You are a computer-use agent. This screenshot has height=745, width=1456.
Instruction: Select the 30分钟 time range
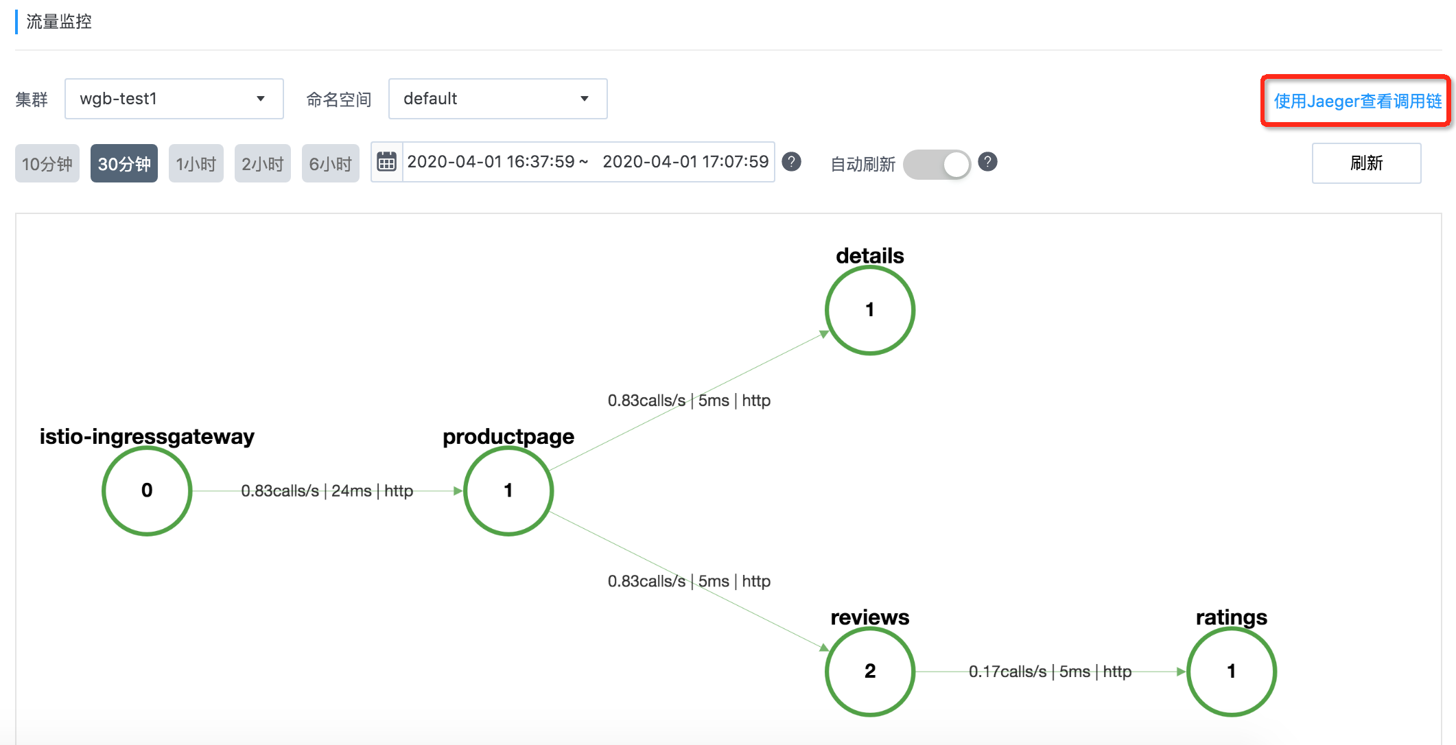[x=124, y=164]
